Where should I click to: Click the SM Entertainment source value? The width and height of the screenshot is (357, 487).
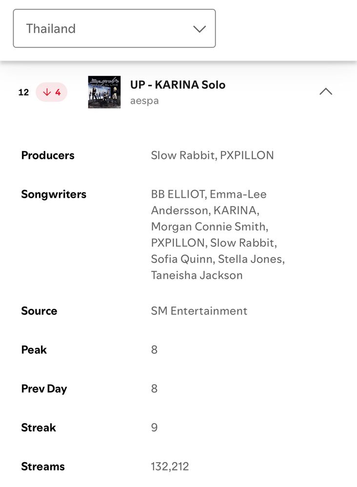[x=199, y=311]
